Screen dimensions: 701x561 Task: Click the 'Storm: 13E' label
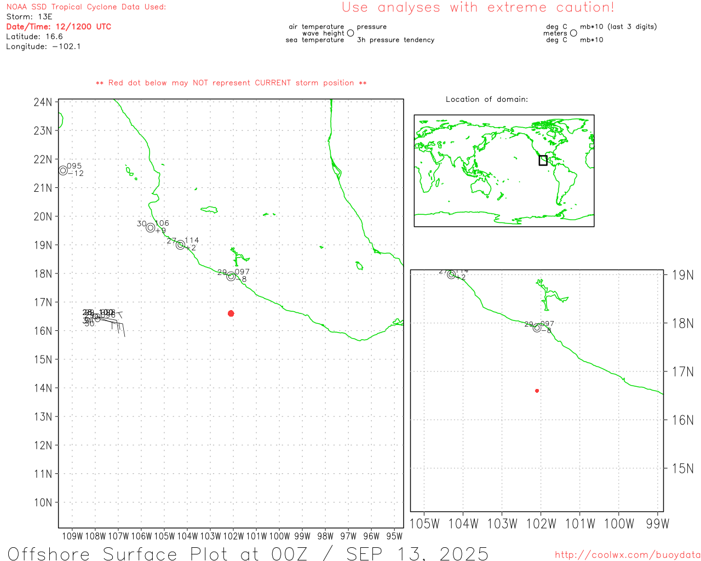(x=29, y=17)
